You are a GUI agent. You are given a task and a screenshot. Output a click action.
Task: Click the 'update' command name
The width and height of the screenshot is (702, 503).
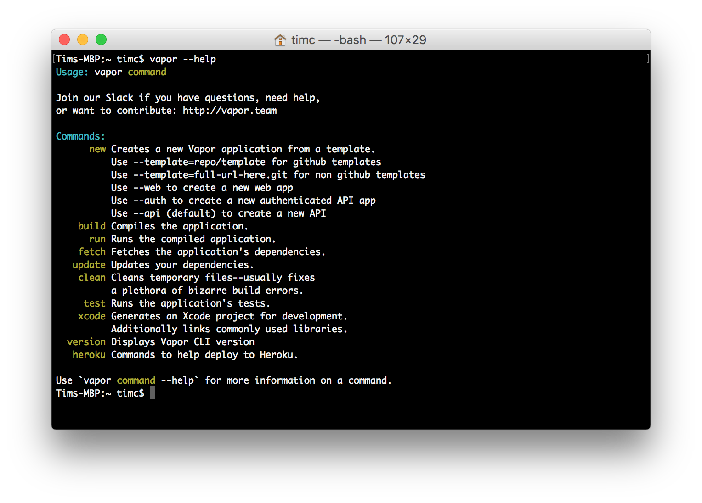coord(89,265)
